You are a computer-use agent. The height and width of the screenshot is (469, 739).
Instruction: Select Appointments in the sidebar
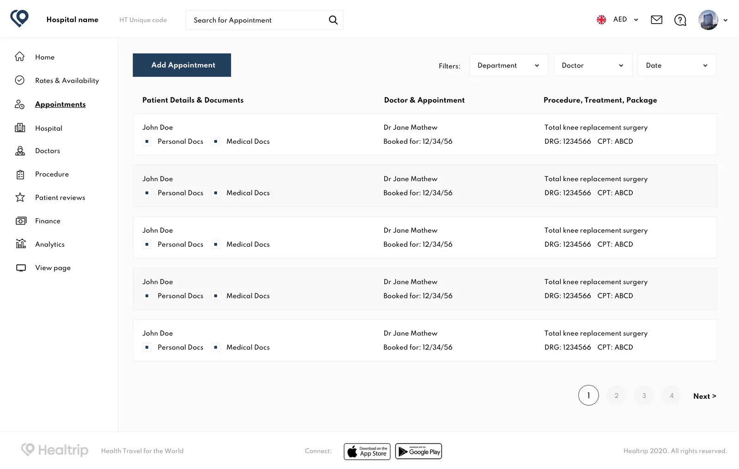(x=61, y=104)
